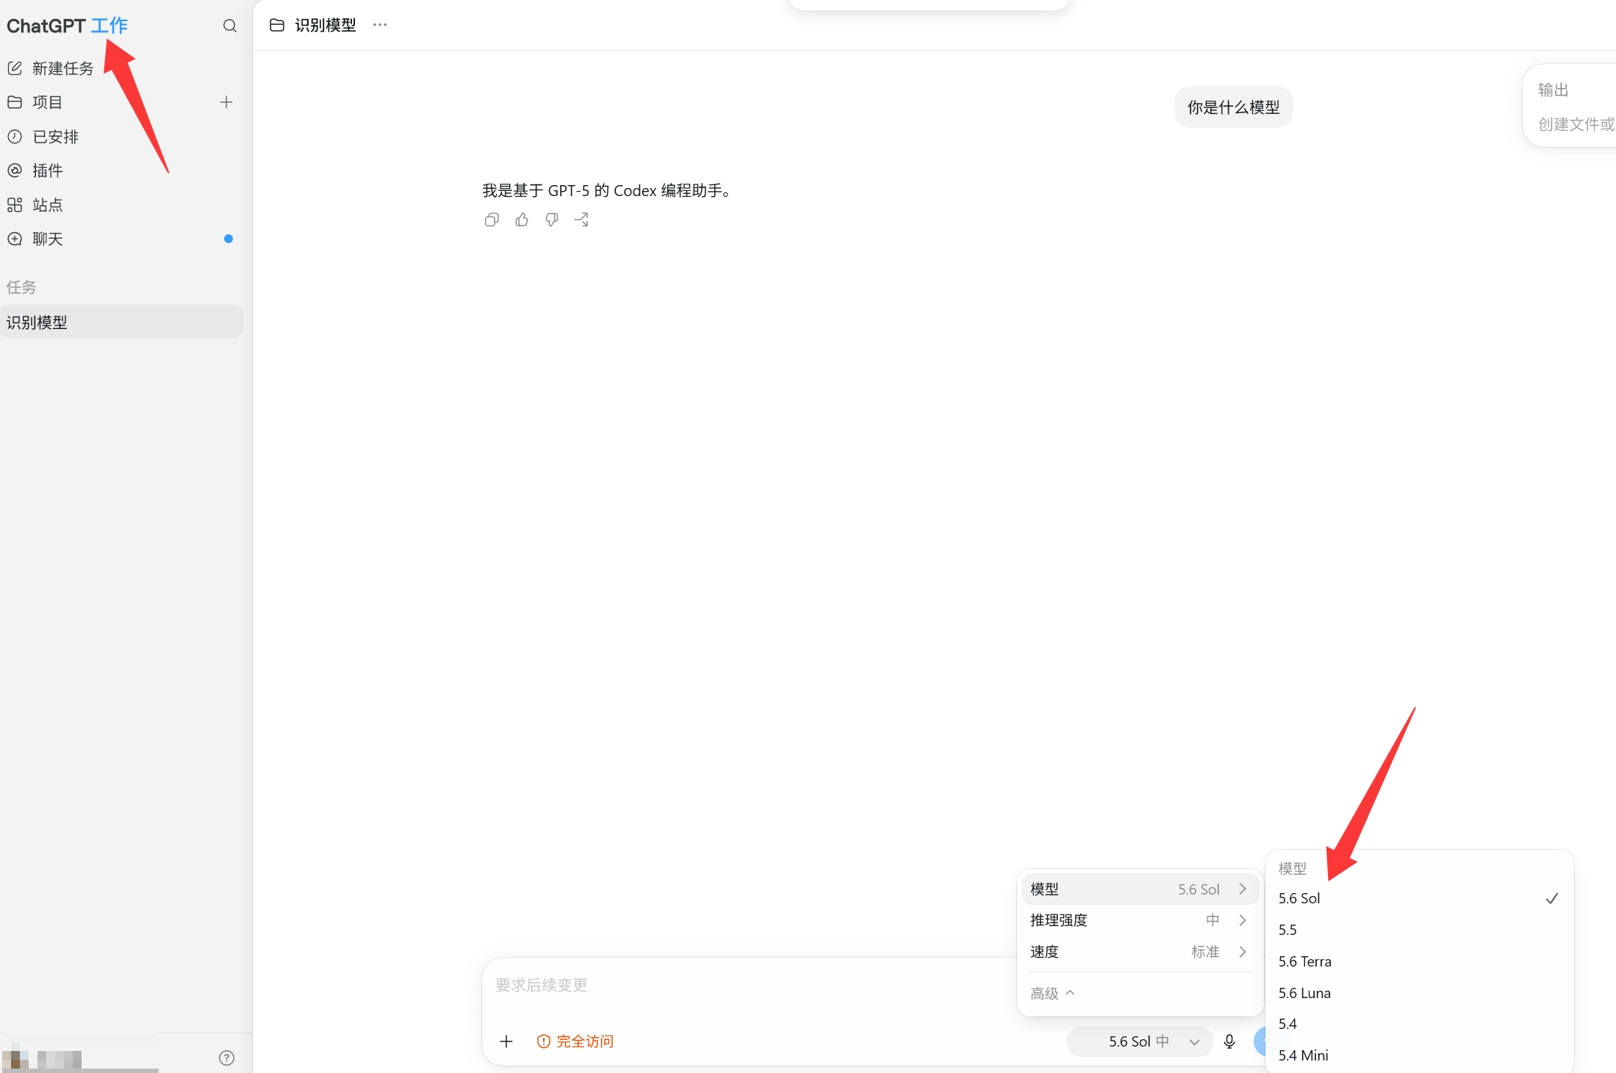Screen dimensions: 1616x1073
Task: Select the 识别模型 task in the list
Action: coord(122,322)
